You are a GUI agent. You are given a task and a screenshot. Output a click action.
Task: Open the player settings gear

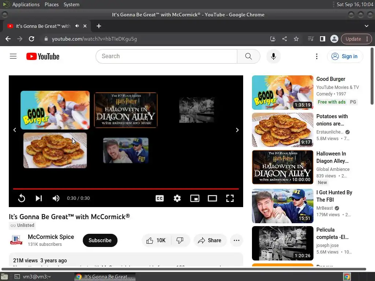pos(177,198)
